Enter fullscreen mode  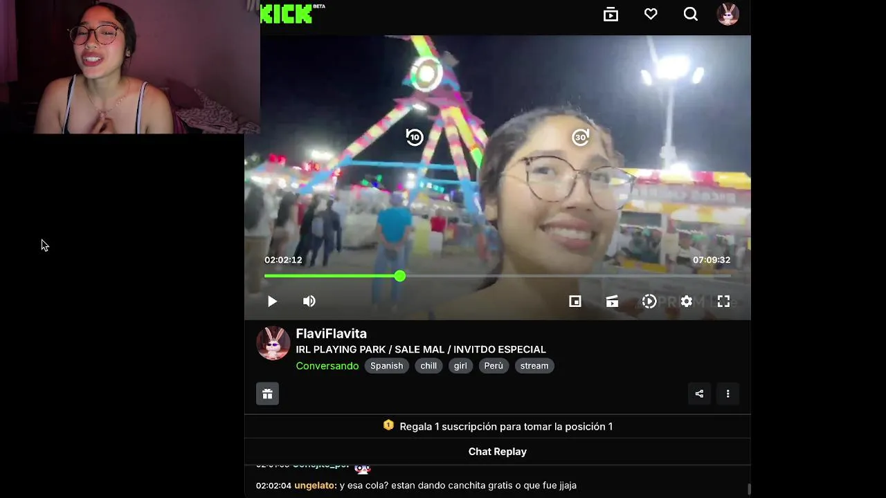[x=723, y=301]
